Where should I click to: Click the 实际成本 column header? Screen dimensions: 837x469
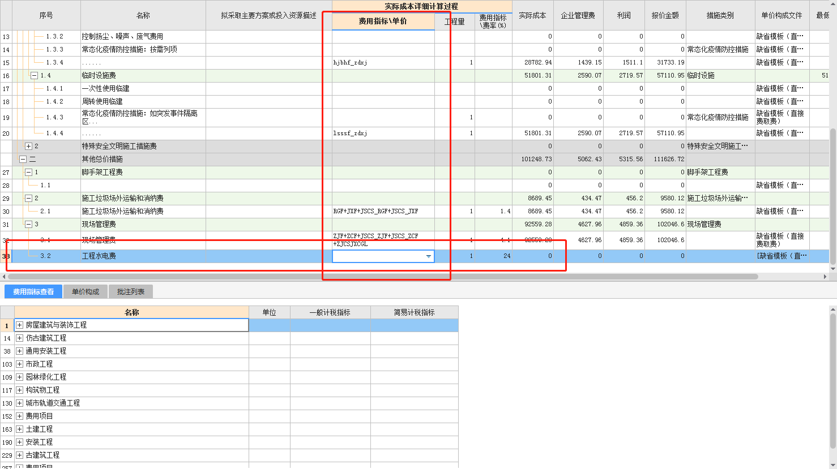pyautogui.click(x=532, y=16)
